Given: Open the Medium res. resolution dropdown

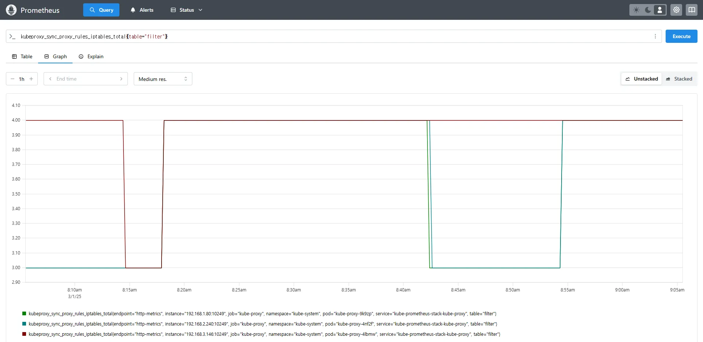Looking at the screenshot, I should point(163,79).
